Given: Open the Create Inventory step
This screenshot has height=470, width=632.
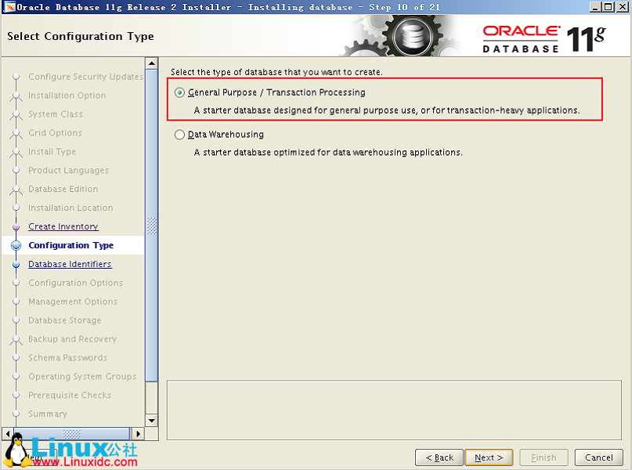Looking at the screenshot, I should coord(63,226).
